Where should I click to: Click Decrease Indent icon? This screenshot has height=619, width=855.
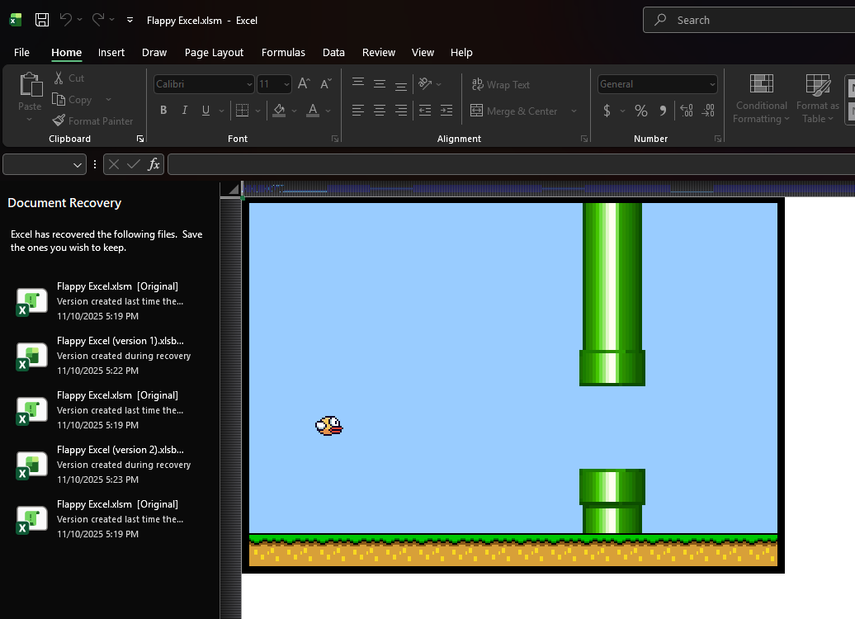pos(425,110)
